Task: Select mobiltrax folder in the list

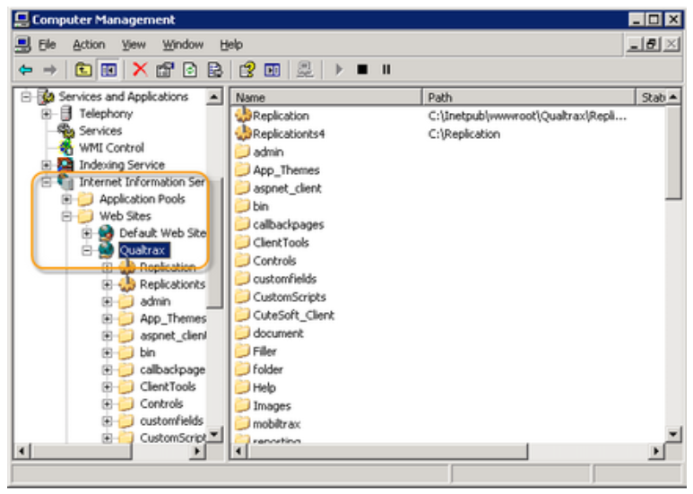Action: point(276,424)
